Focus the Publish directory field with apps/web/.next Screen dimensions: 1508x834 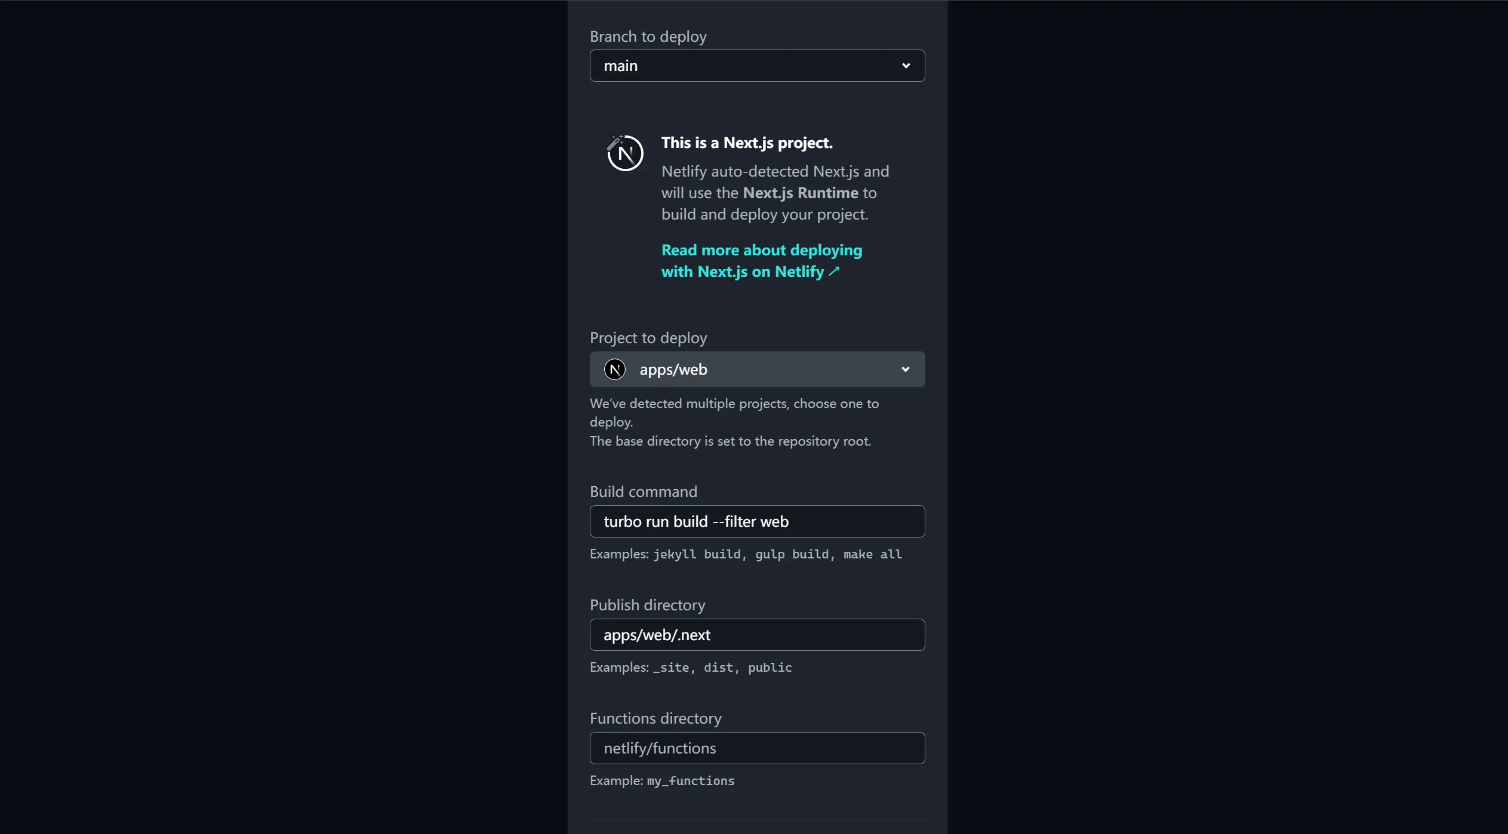pyautogui.click(x=756, y=635)
